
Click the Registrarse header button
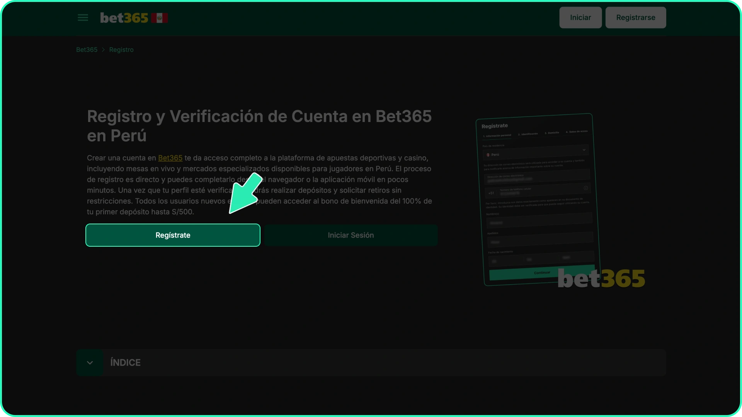click(x=636, y=17)
